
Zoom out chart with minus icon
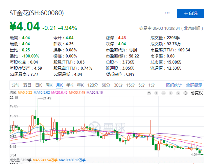pos(163,93)
